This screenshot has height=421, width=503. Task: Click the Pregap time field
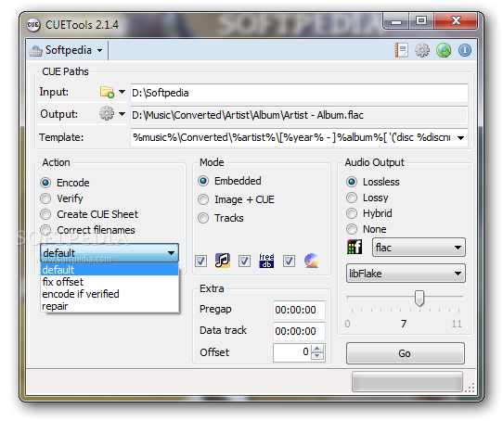(299, 310)
